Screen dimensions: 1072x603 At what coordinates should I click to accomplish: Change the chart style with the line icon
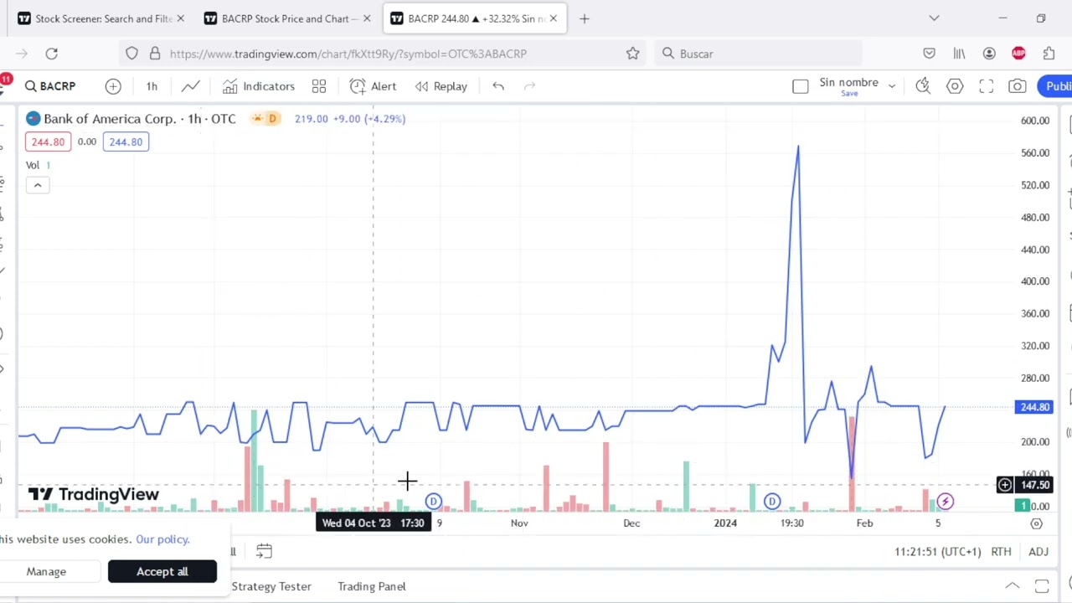(191, 86)
